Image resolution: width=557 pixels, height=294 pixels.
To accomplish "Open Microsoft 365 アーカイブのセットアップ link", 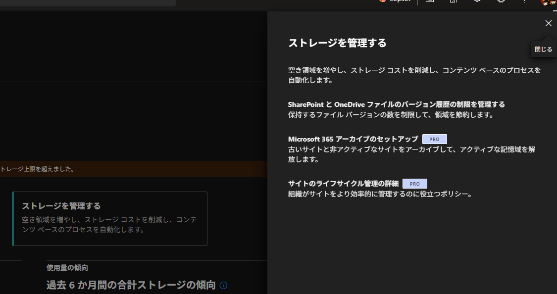I will [353, 139].
